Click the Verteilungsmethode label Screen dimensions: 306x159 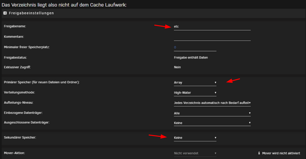[20, 92]
